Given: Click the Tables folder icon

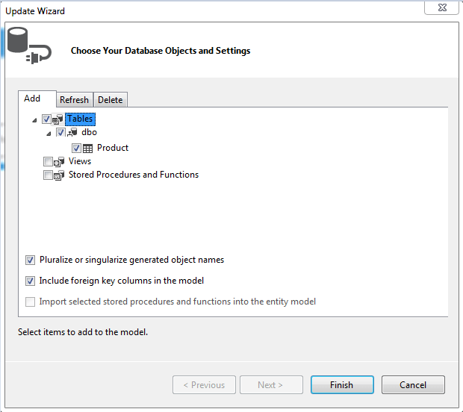Looking at the screenshot, I should (58, 119).
